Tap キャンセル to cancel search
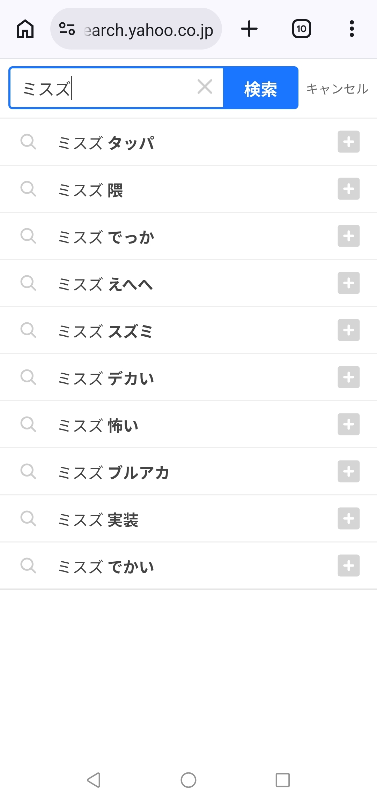377x801 pixels. point(337,89)
